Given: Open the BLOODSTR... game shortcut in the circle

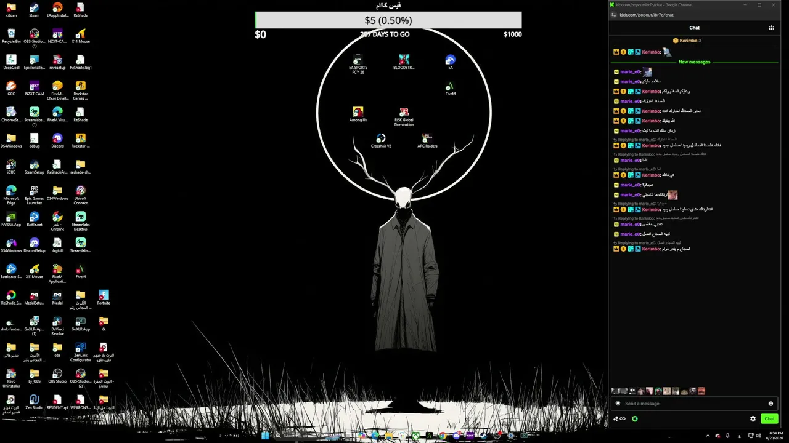Looking at the screenshot, I should 404,62.
